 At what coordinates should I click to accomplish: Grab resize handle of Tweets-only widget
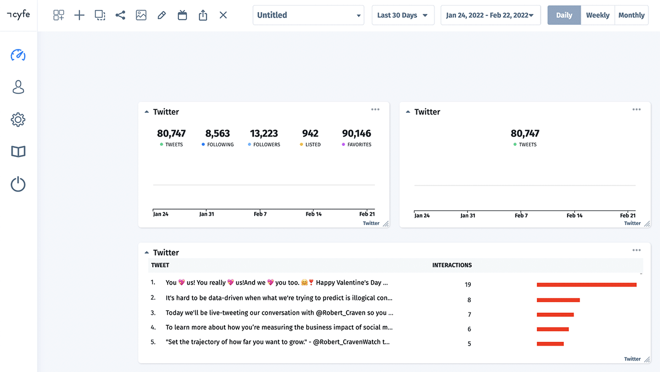click(x=647, y=224)
